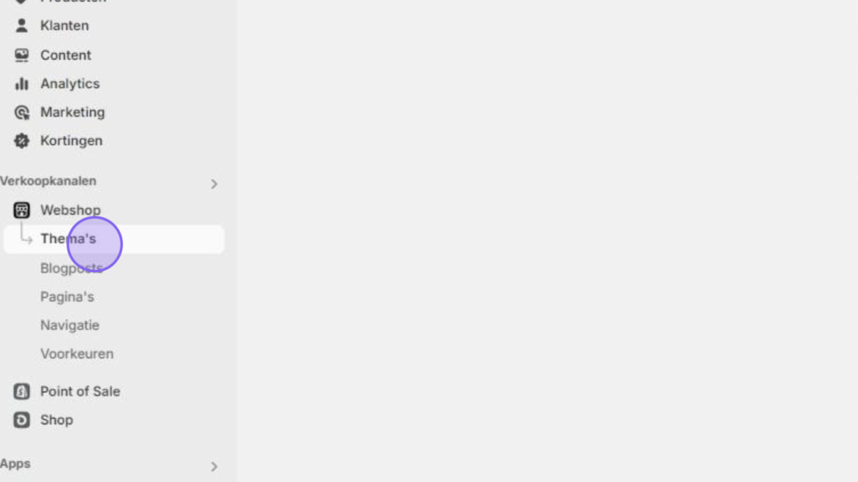
Task: Open the Analytics section label
Action: tap(70, 84)
